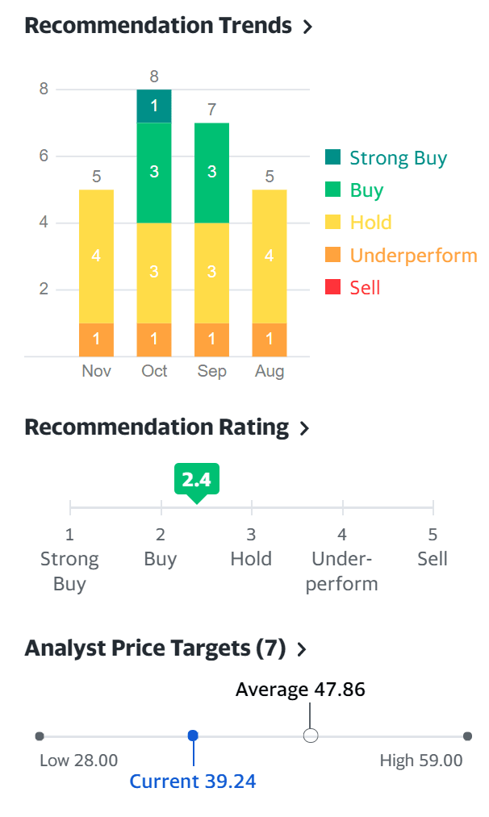The width and height of the screenshot is (489, 817).
Task: Select the Sell legend red swatch
Action: (332, 288)
